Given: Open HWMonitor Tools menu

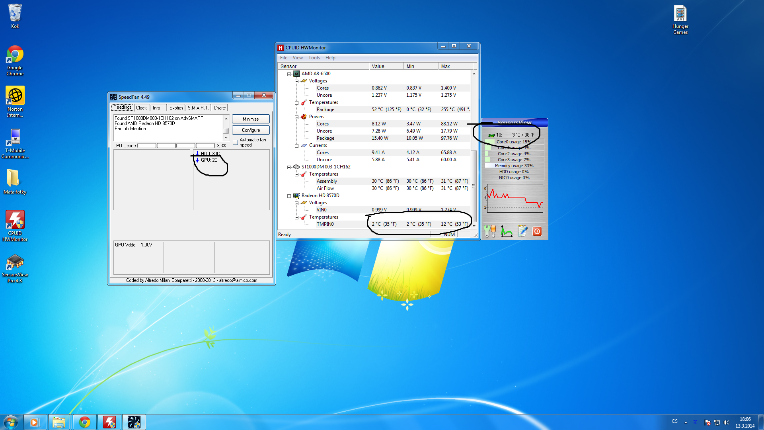Looking at the screenshot, I should pyautogui.click(x=314, y=58).
